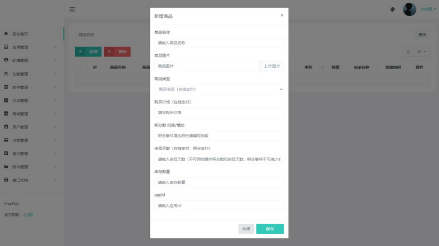This screenshot has width=439, height=246.
Task: Click the 轮播管理 sidebar icon
Action: click(6, 60)
